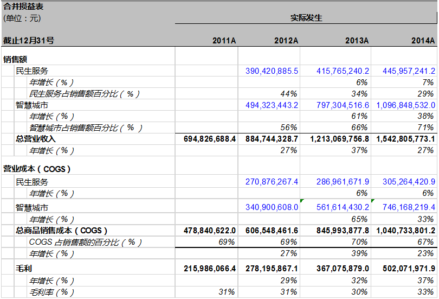
Task: Click green triangle marker on 561,614,430.2 cell
Action: pos(302,201)
